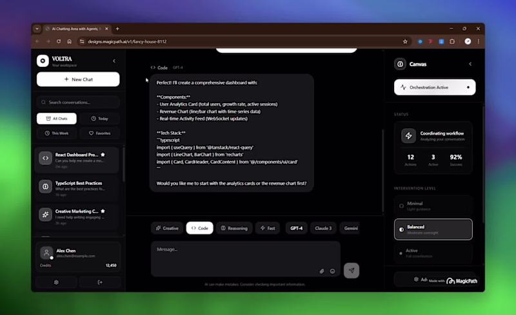Select the Active intervention level
Image resolution: width=516 pixels, height=315 pixels.
click(x=433, y=253)
